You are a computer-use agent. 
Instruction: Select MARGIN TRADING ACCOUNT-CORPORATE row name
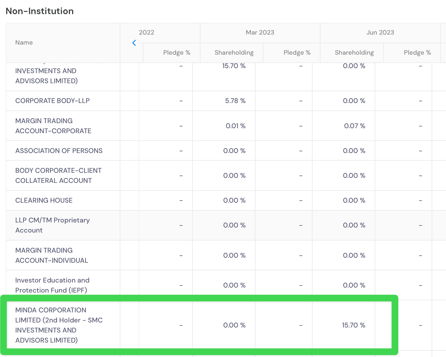[x=53, y=126]
